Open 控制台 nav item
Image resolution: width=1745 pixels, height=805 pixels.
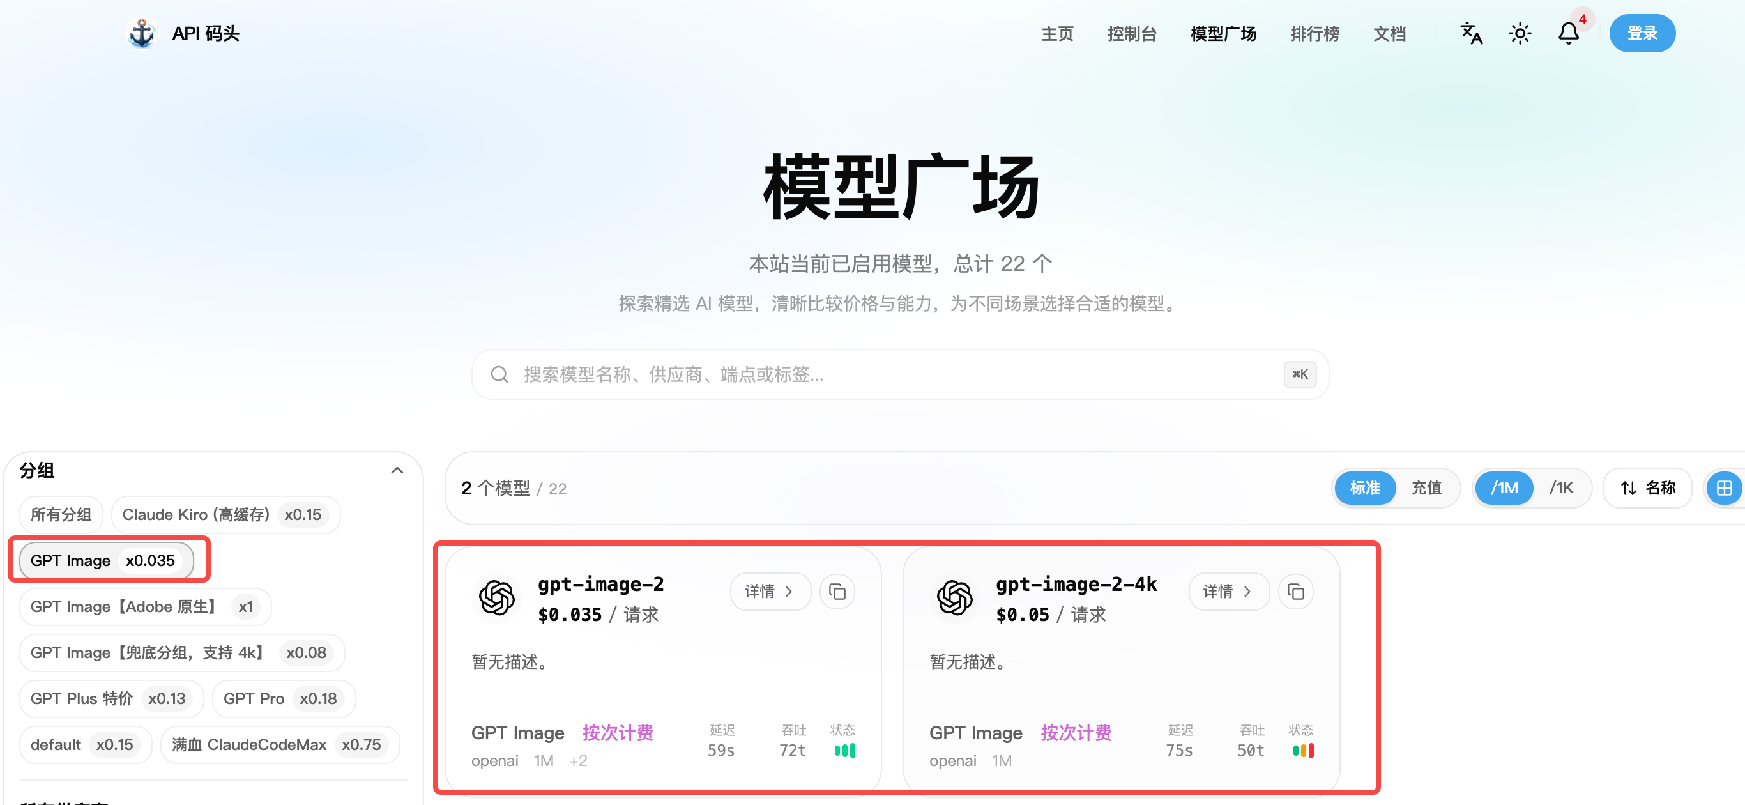point(1132,34)
